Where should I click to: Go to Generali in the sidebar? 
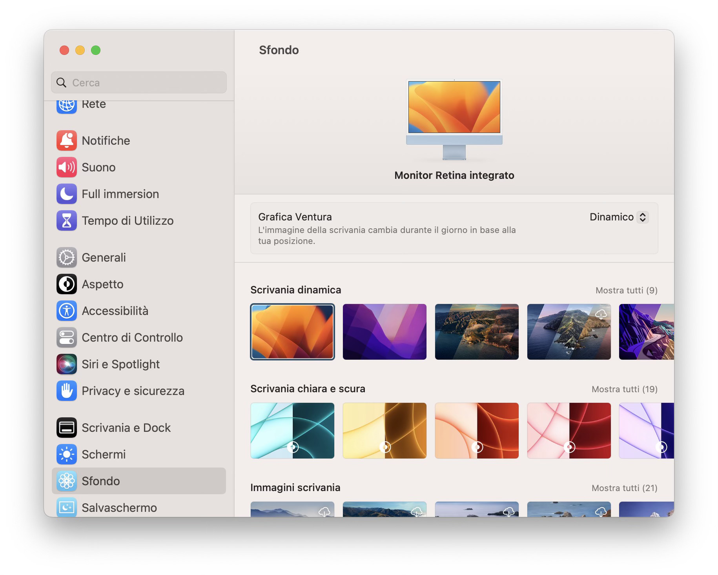pos(139,257)
